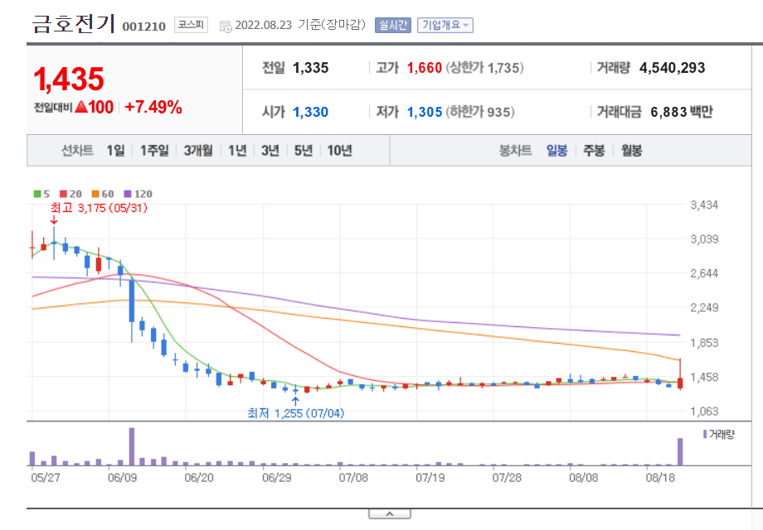Click the 3,434 price axis label
The image size is (763, 530).
click(x=704, y=205)
